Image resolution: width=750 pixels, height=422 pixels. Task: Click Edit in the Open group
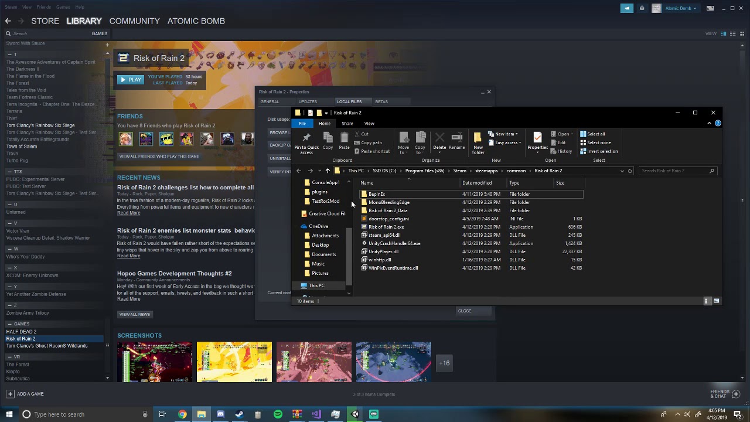[x=558, y=142]
